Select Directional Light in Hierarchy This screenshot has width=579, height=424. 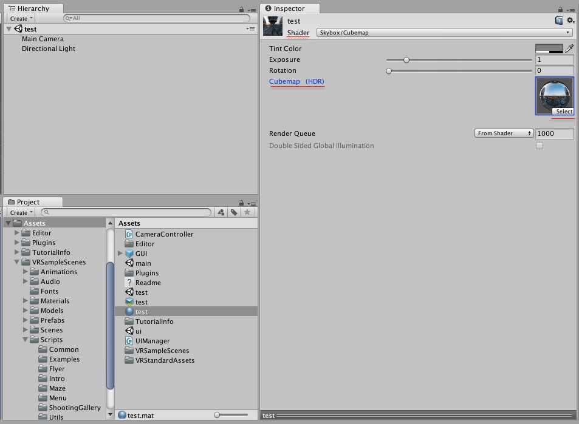49,49
